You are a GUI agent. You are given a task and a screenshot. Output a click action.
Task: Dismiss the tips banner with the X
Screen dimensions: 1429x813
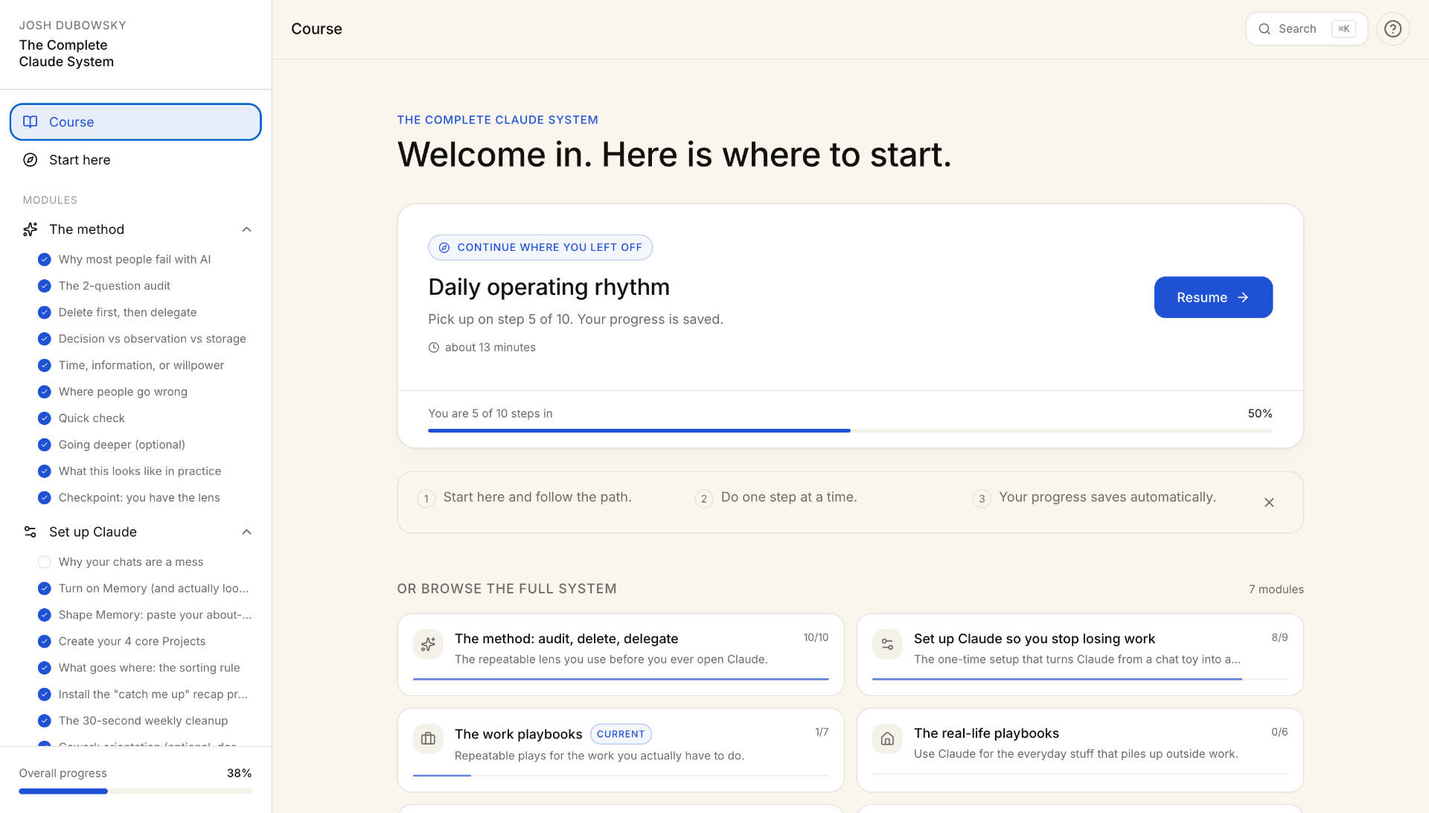[x=1269, y=503]
